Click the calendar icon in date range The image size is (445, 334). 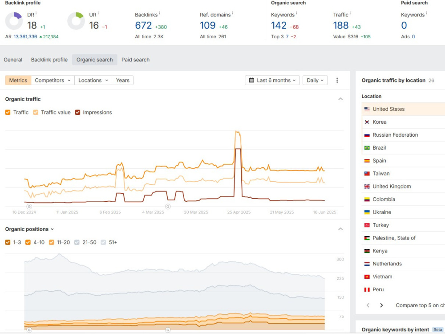click(251, 80)
